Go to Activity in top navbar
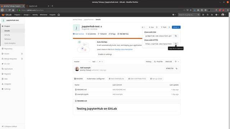The image size is (230, 129). click(x=35, y=15)
